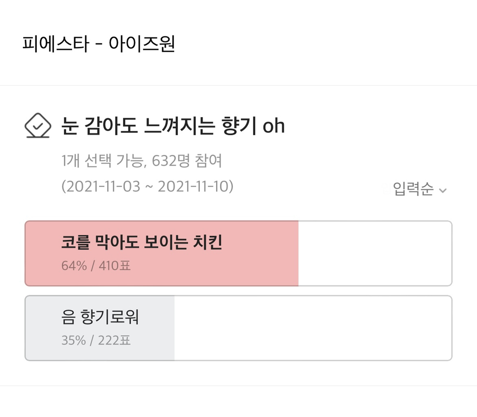477x417 pixels.
Task: Click the poll start date 2021-11-03
Action: [x=102, y=187]
